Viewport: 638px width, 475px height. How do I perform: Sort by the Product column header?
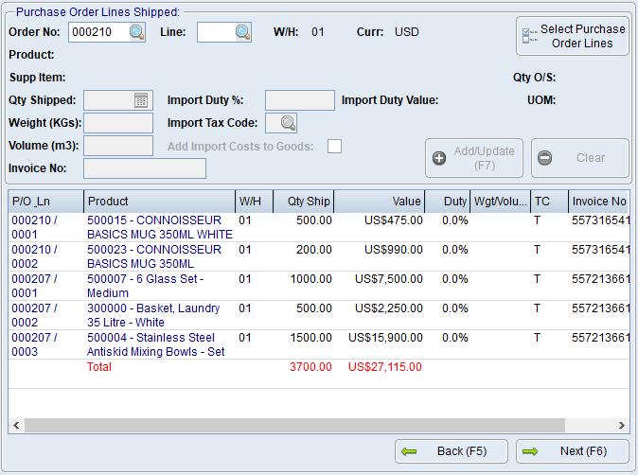(x=158, y=202)
